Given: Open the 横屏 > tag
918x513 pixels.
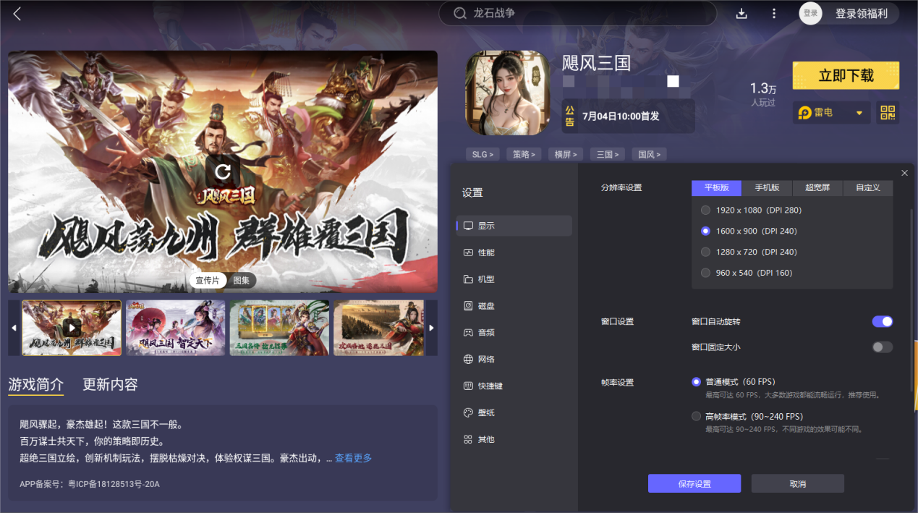Looking at the screenshot, I should point(566,154).
